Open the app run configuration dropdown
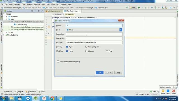 tap(133, 8)
